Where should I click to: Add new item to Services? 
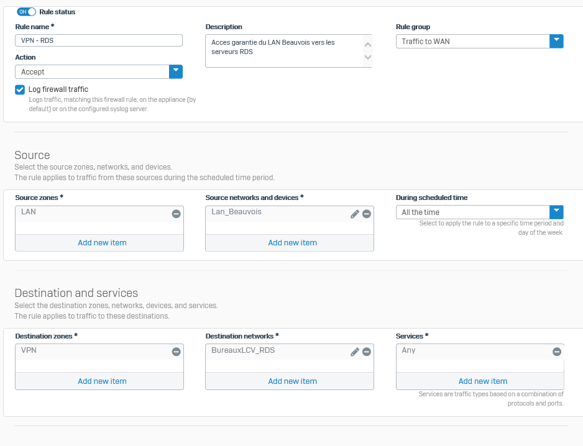[482, 381]
